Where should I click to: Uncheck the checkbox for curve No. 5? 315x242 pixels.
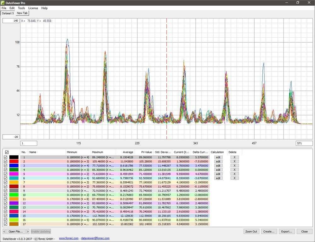click(5, 174)
